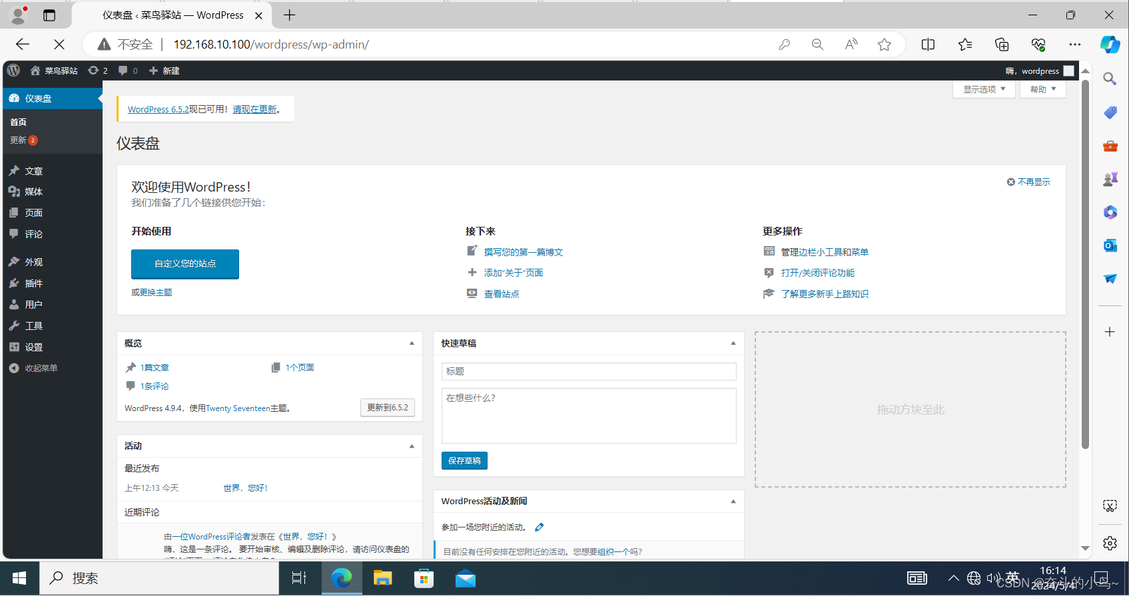Open password key icon in address bar
This screenshot has width=1129, height=596.
[x=784, y=45]
